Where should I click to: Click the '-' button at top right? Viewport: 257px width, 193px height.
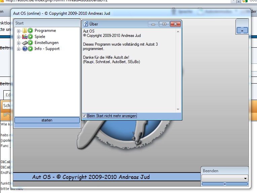(x=242, y=30)
